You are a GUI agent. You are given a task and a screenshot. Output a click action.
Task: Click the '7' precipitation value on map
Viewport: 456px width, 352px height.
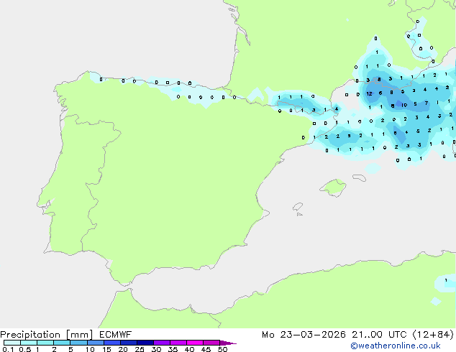click(x=427, y=103)
